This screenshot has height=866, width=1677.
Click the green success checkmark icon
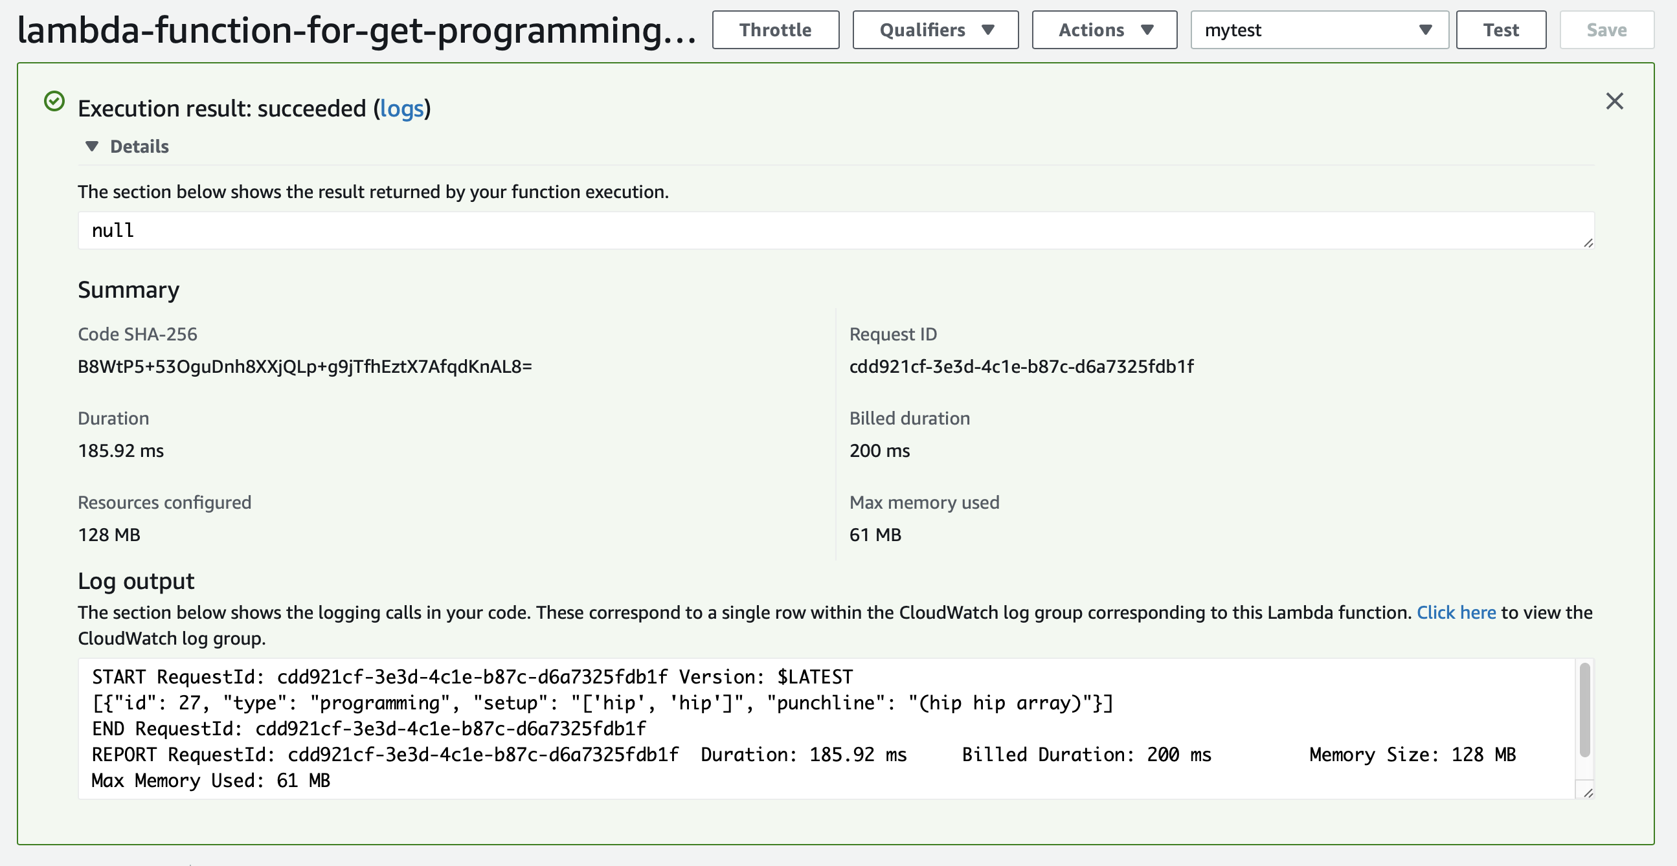pos(54,102)
